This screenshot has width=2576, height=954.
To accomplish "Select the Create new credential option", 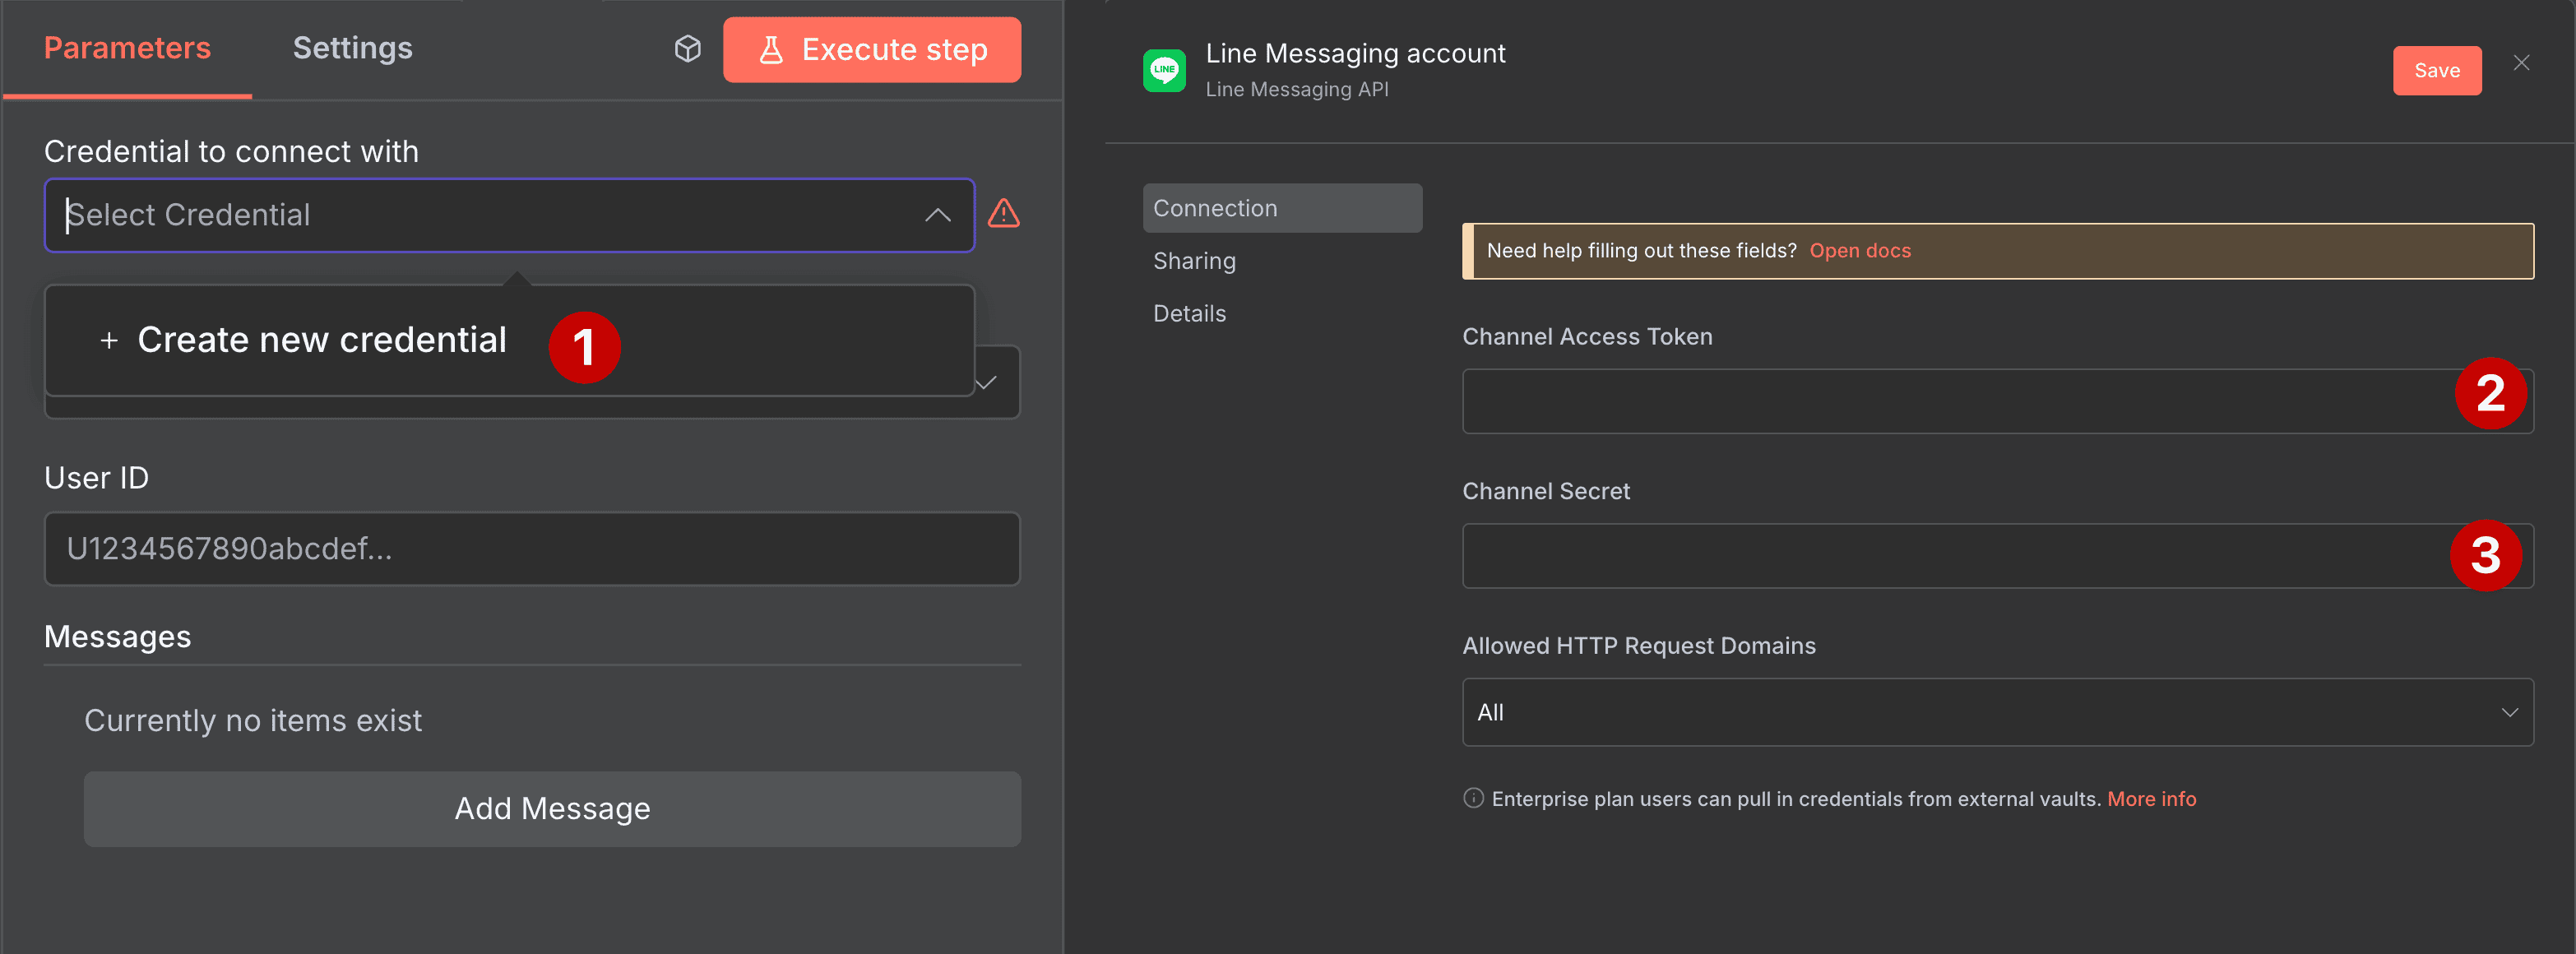I will click(x=322, y=340).
